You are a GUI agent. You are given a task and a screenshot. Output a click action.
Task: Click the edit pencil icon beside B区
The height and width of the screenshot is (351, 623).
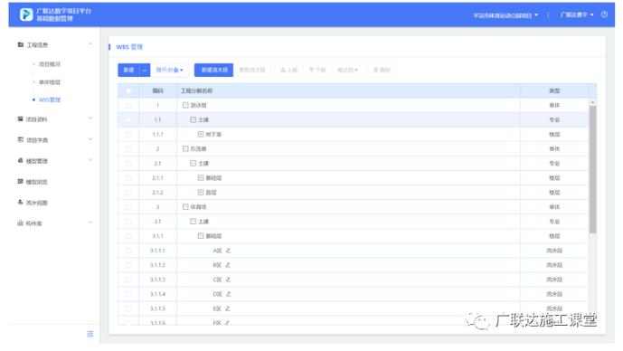pyautogui.click(x=228, y=265)
